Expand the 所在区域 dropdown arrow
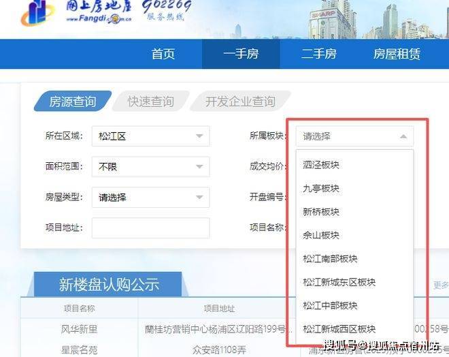Image resolution: width=449 pixels, height=357 pixels. coord(199,136)
